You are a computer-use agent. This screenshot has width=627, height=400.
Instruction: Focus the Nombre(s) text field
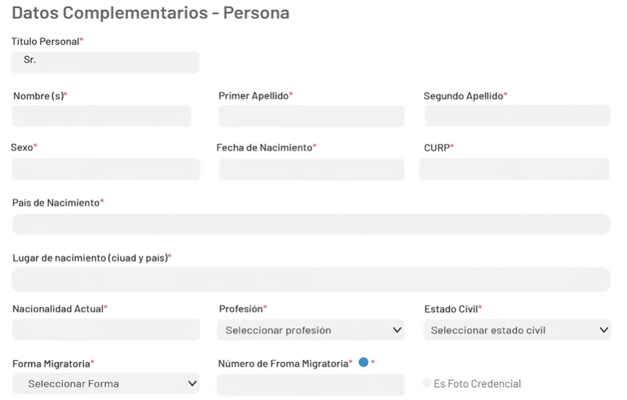tap(102, 116)
